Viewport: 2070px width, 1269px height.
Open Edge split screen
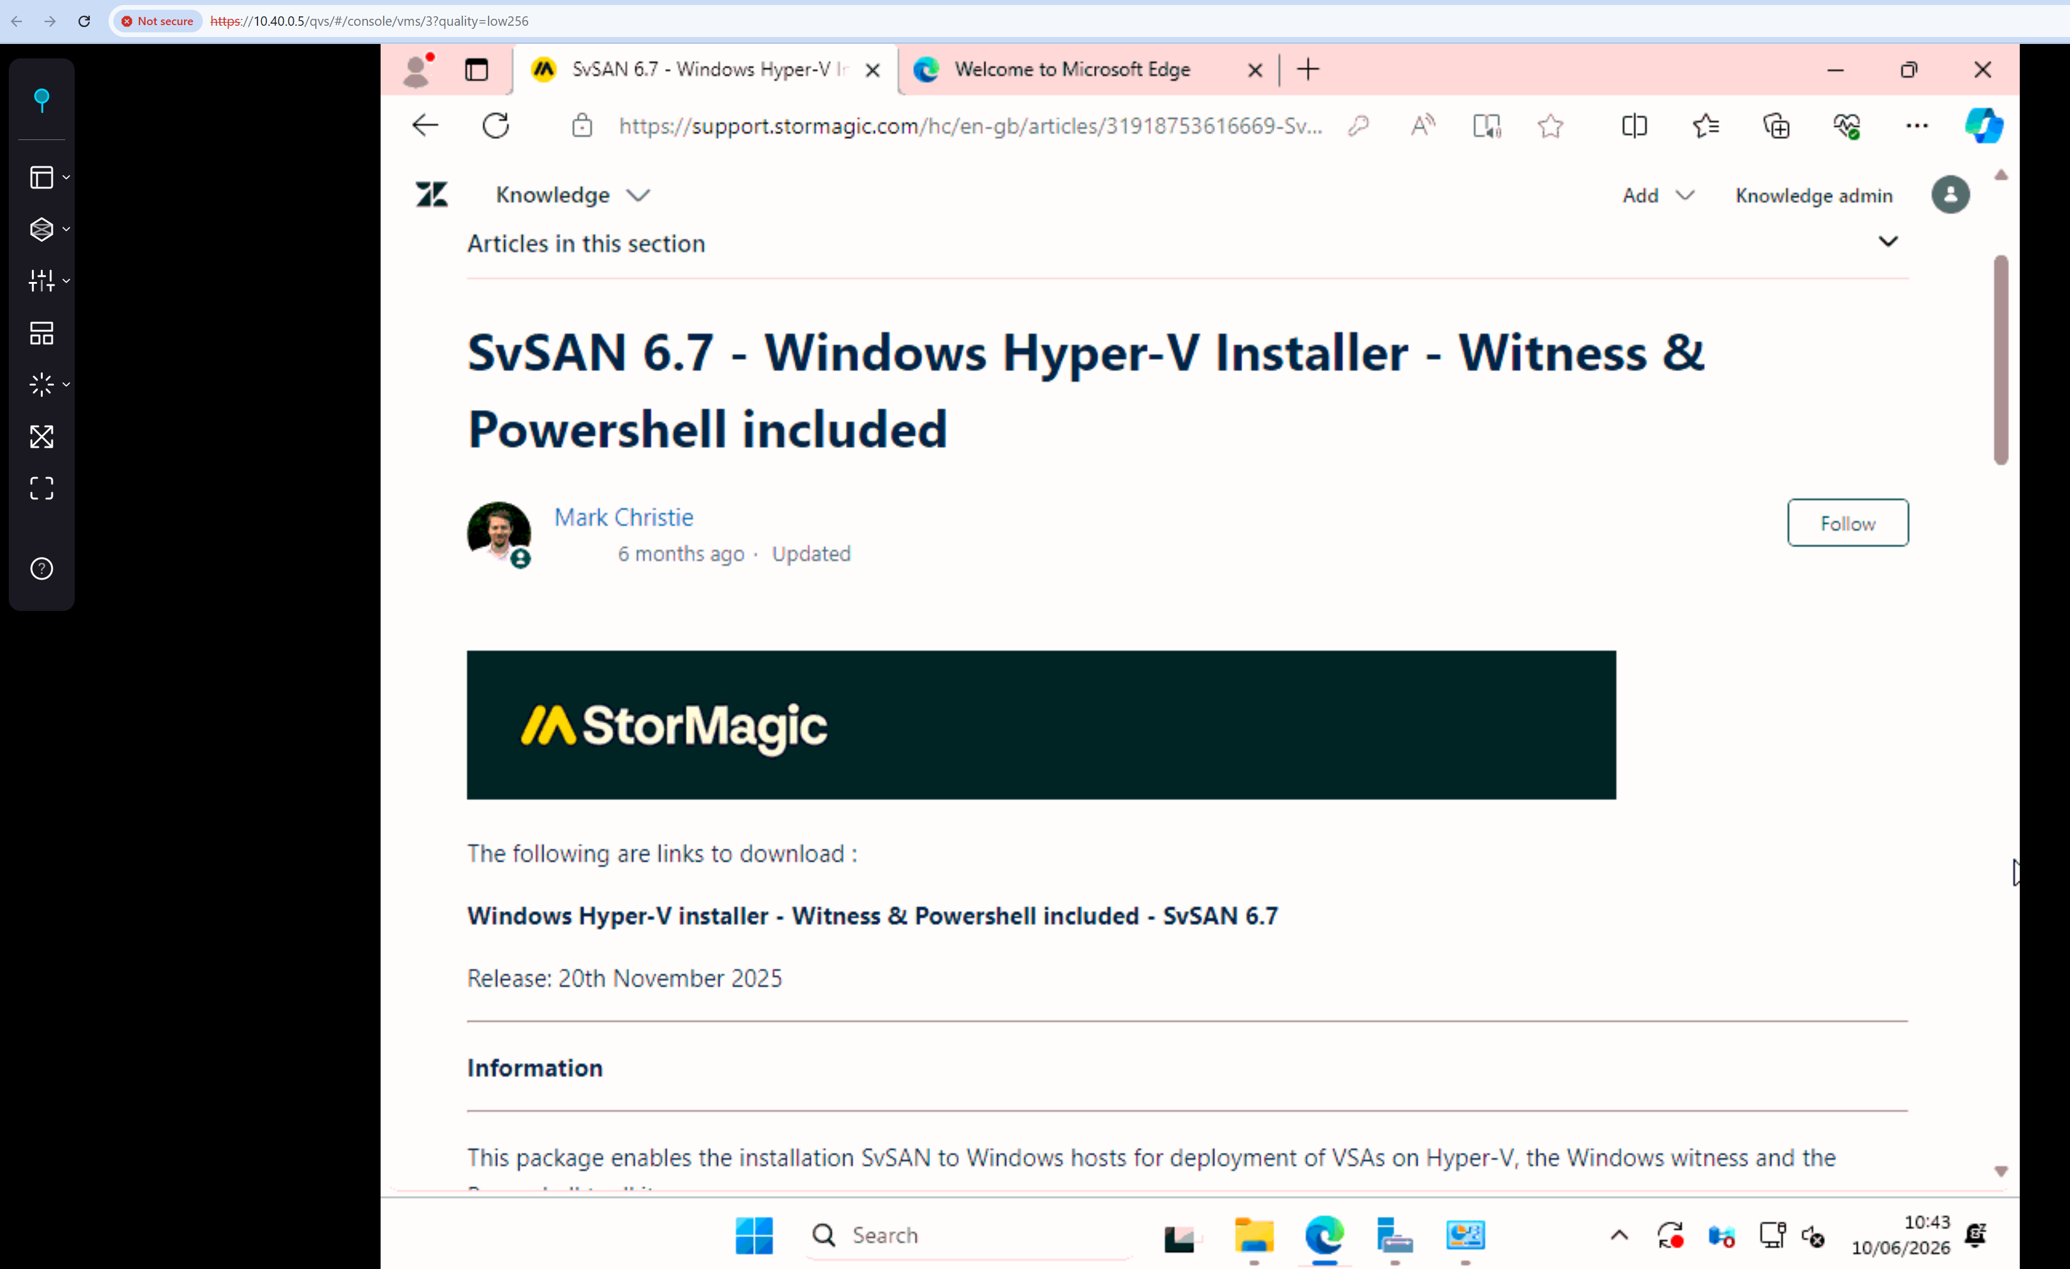tap(1634, 126)
